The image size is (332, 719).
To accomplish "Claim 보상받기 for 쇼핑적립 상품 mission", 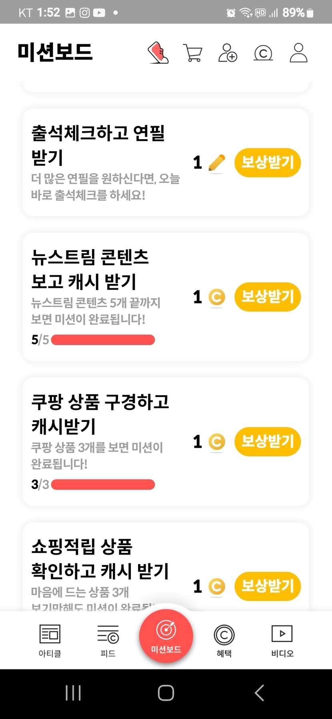I will pos(268,587).
